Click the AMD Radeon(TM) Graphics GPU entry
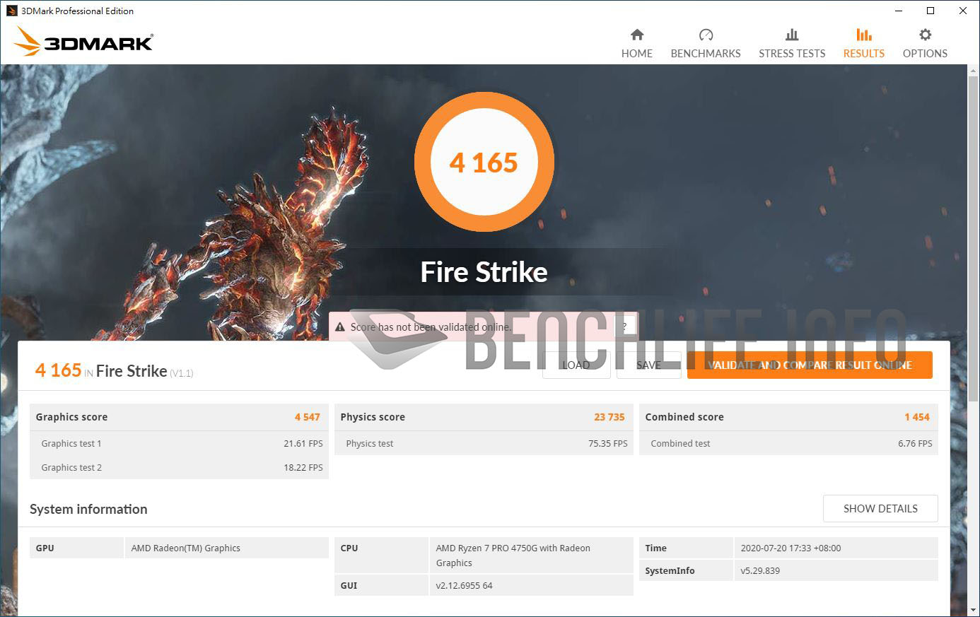This screenshot has width=980, height=617. point(185,548)
